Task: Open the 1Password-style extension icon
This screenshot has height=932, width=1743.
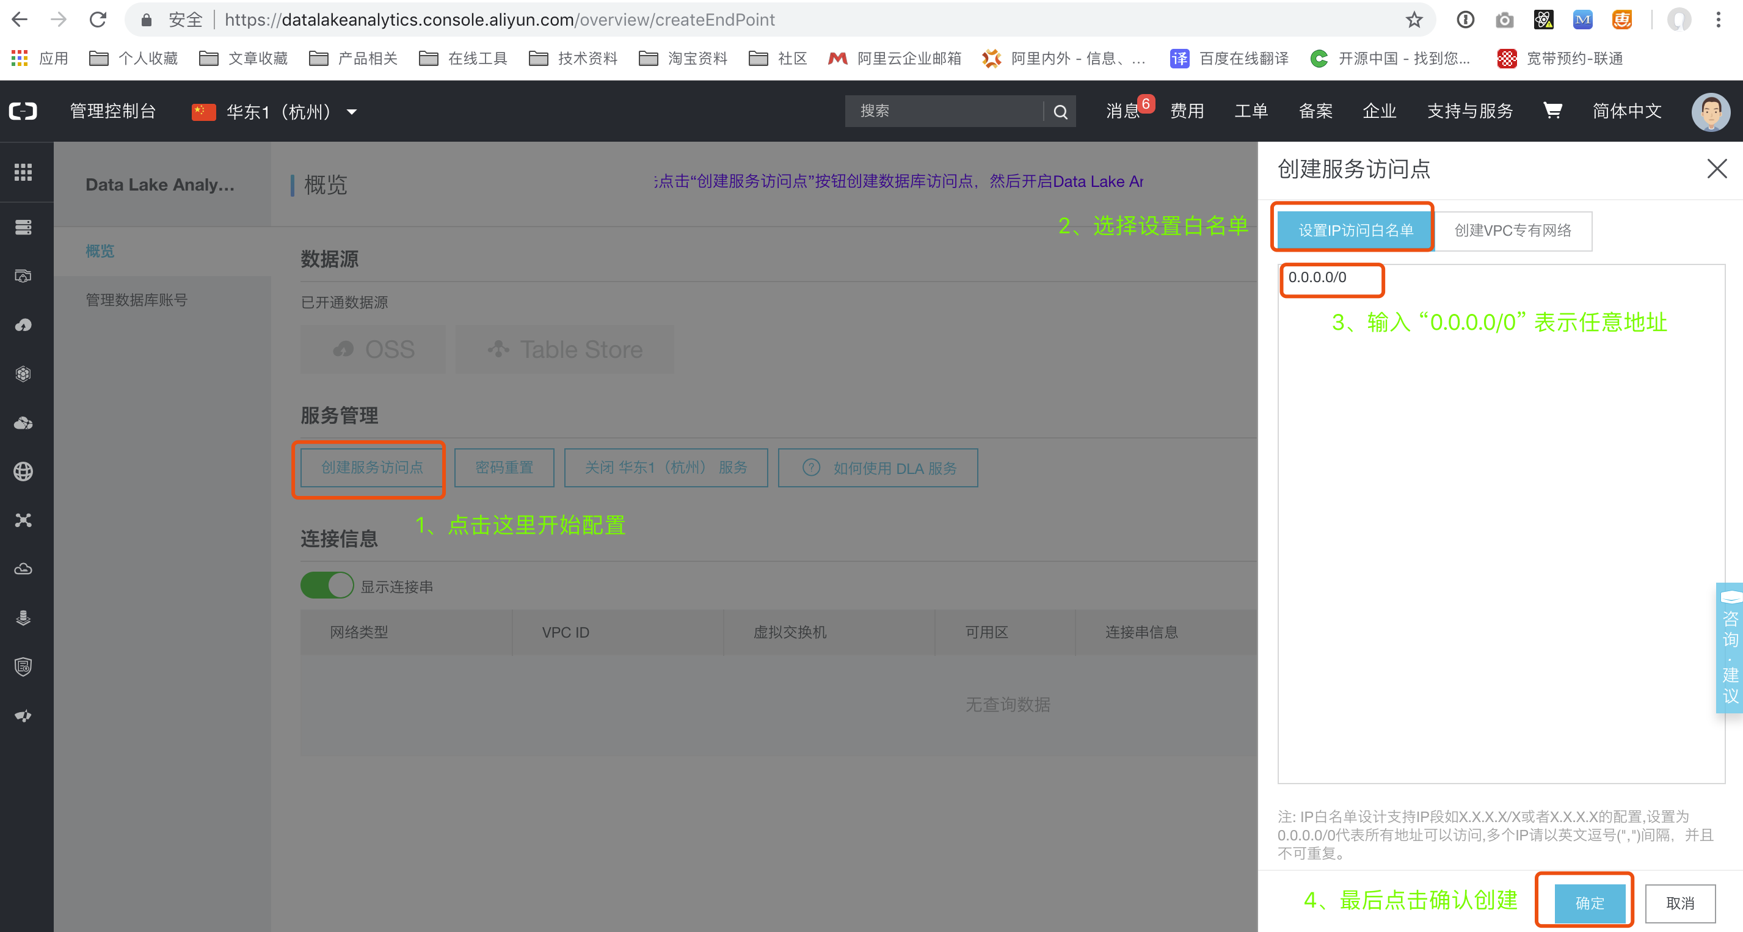Action: tap(1465, 20)
